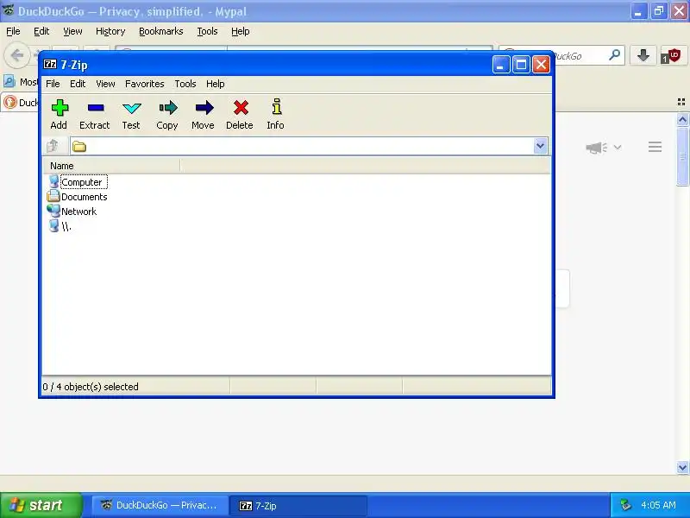Go up one folder level in 7-Zip
Screen dimensions: 690x518
pyautogui.click(x=53, y=146)
